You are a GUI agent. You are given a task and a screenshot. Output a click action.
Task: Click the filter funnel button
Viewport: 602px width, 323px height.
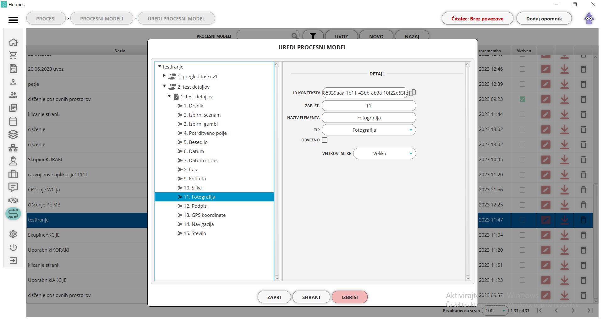313,36
